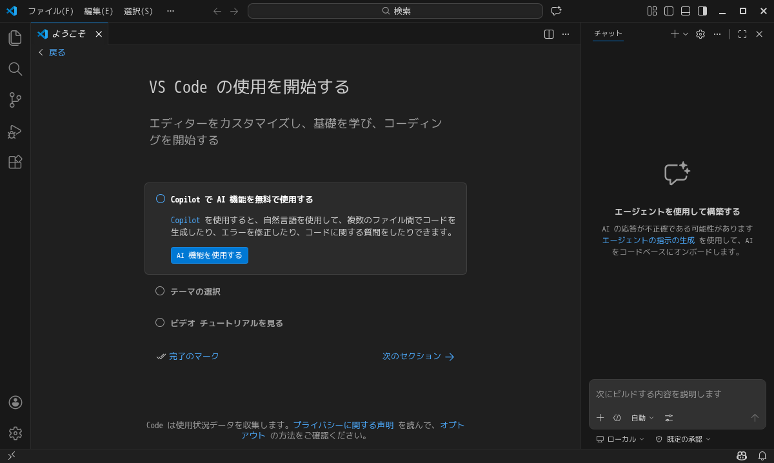774x463 pixels.
Task: Start a new chat with plus icon
Action: pos(675,34)
